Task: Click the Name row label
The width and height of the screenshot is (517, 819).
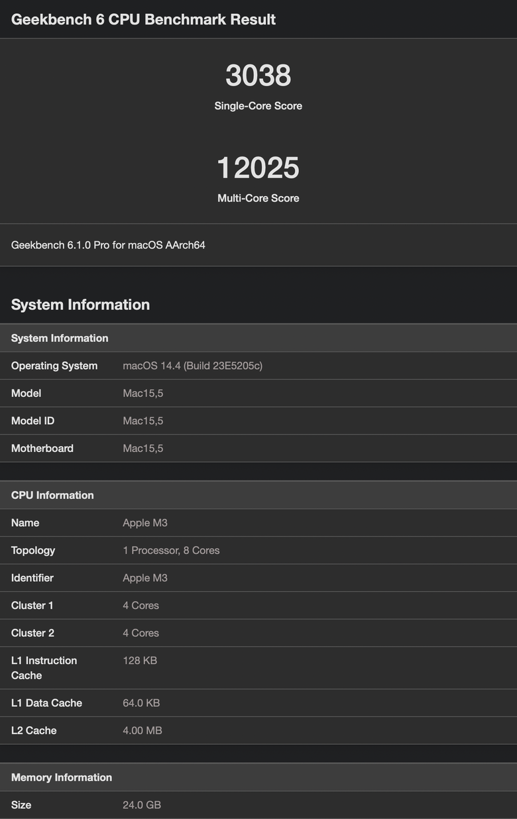Action: pos(25,523)
